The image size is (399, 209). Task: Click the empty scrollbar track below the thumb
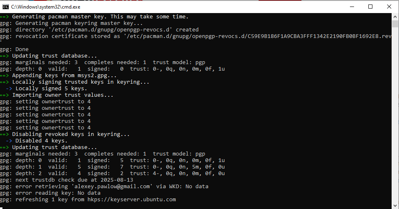(395, 122)
